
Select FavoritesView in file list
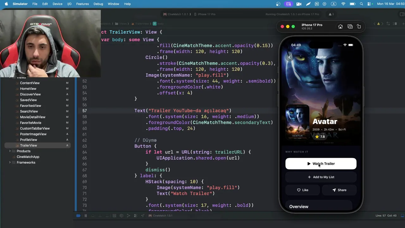pos(30,106)
